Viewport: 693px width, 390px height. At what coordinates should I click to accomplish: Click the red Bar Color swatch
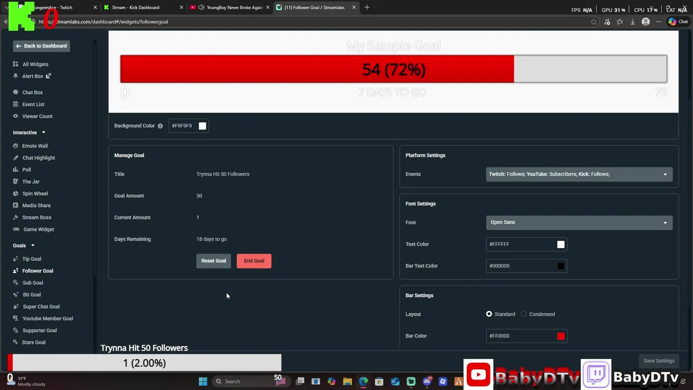[x=561, y=336]
